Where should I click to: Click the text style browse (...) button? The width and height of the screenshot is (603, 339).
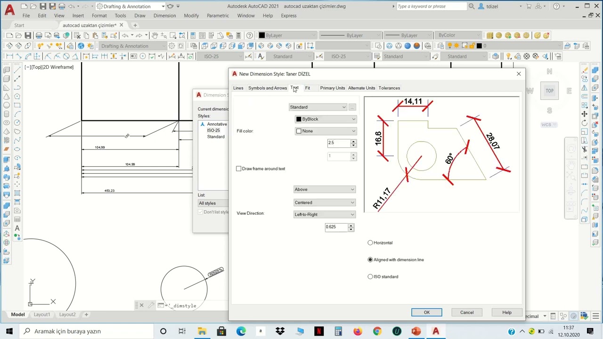(x=352, y=107)
